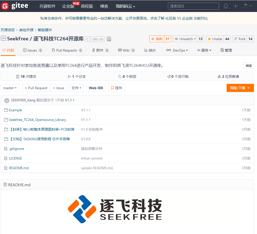The image size is (257, 234).
Task: Open 企业版 in the top navigation
Action: [x=68, y=6]
